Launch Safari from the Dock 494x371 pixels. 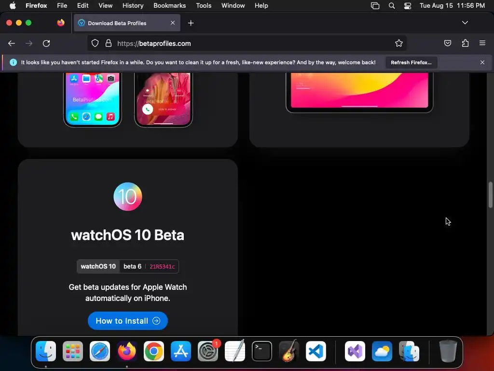(100, 351)
